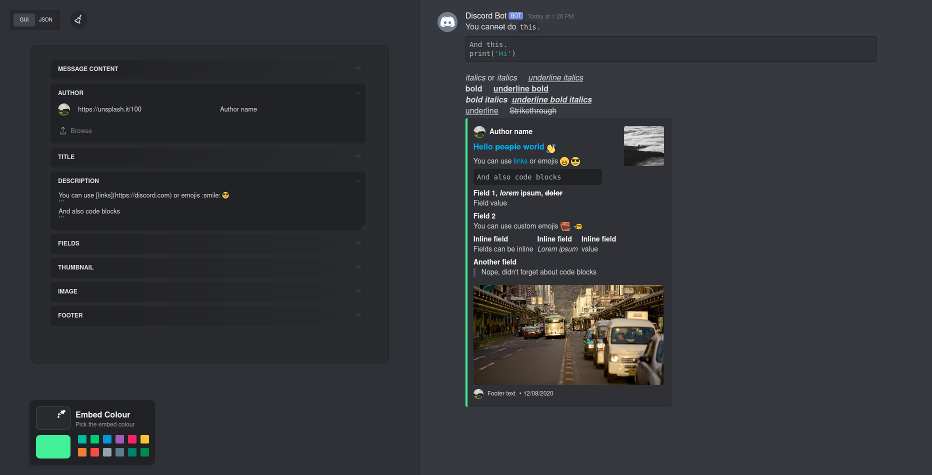Expand the Fields section

(208, 243)
